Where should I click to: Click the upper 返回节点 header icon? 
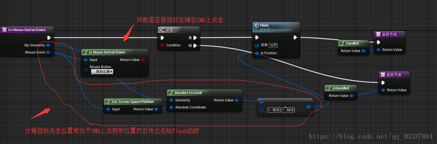coord(378,34)
